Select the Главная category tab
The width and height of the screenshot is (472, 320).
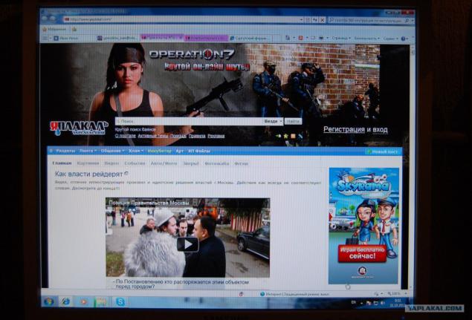(62, 163)
